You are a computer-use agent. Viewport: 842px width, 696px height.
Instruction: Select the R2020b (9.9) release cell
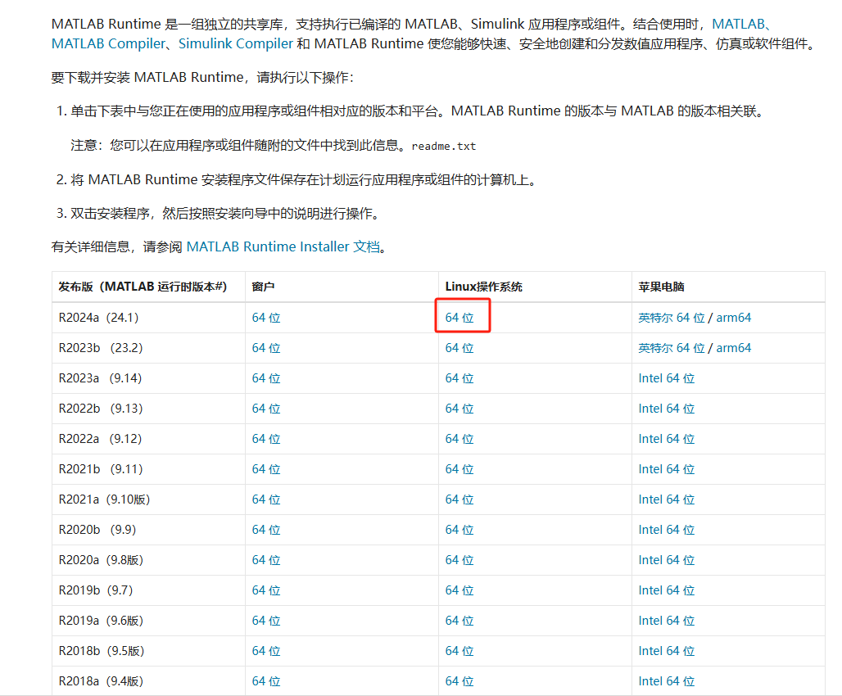(x=149, y=530)
